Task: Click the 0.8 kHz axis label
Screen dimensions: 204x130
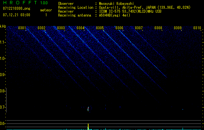Action: [3, 91]
